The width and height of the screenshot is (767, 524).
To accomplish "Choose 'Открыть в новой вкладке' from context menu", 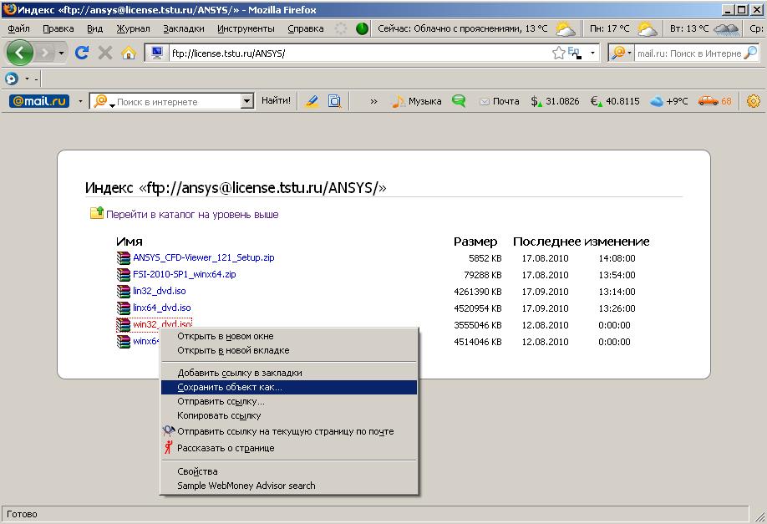I will point(289,350).
